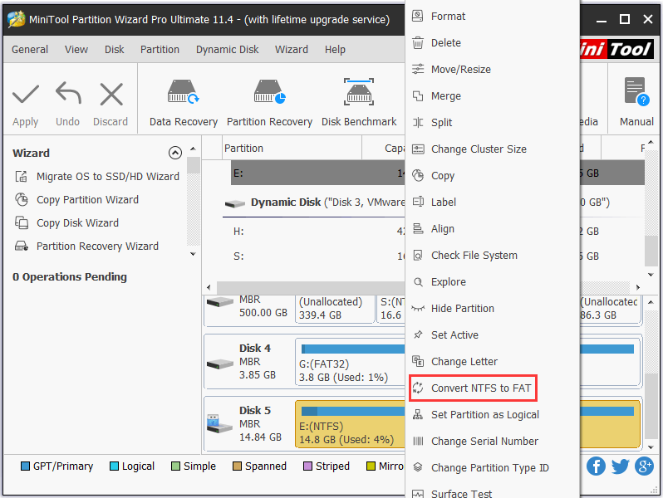Click the Change Letter icon
This screenshot has height=498, width=663.
pos(418,361)
